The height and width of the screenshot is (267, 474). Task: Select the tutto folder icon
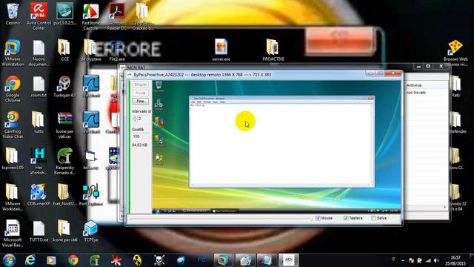(39, 122)
